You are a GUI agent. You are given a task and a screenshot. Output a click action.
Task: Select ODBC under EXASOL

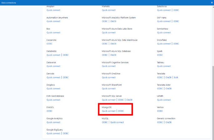click(x=49, y=111)
